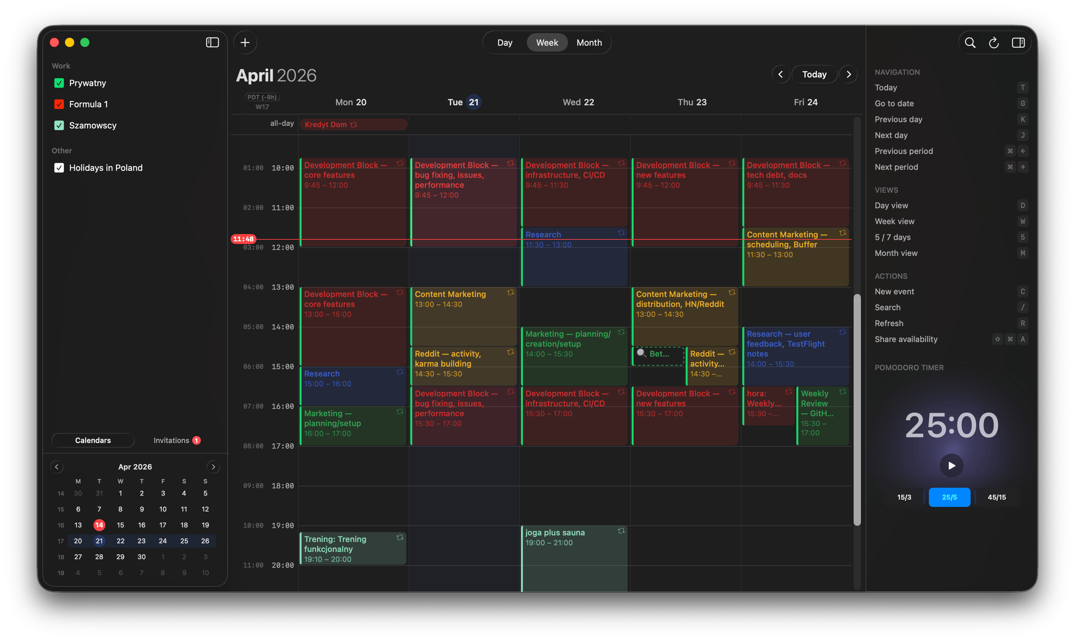
Task: Select April 28 in mini calendar
Action: 99,557
